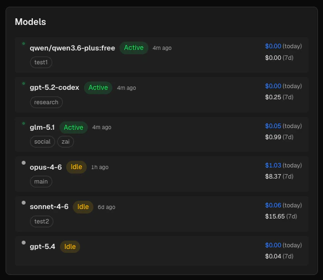Click the $0.06 today cost link

click(273, 205)
